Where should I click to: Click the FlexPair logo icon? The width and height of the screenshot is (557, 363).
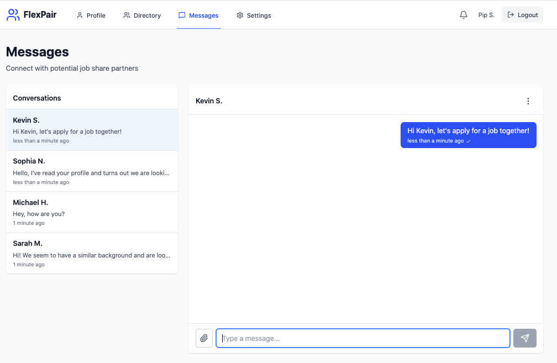point(13,15)
